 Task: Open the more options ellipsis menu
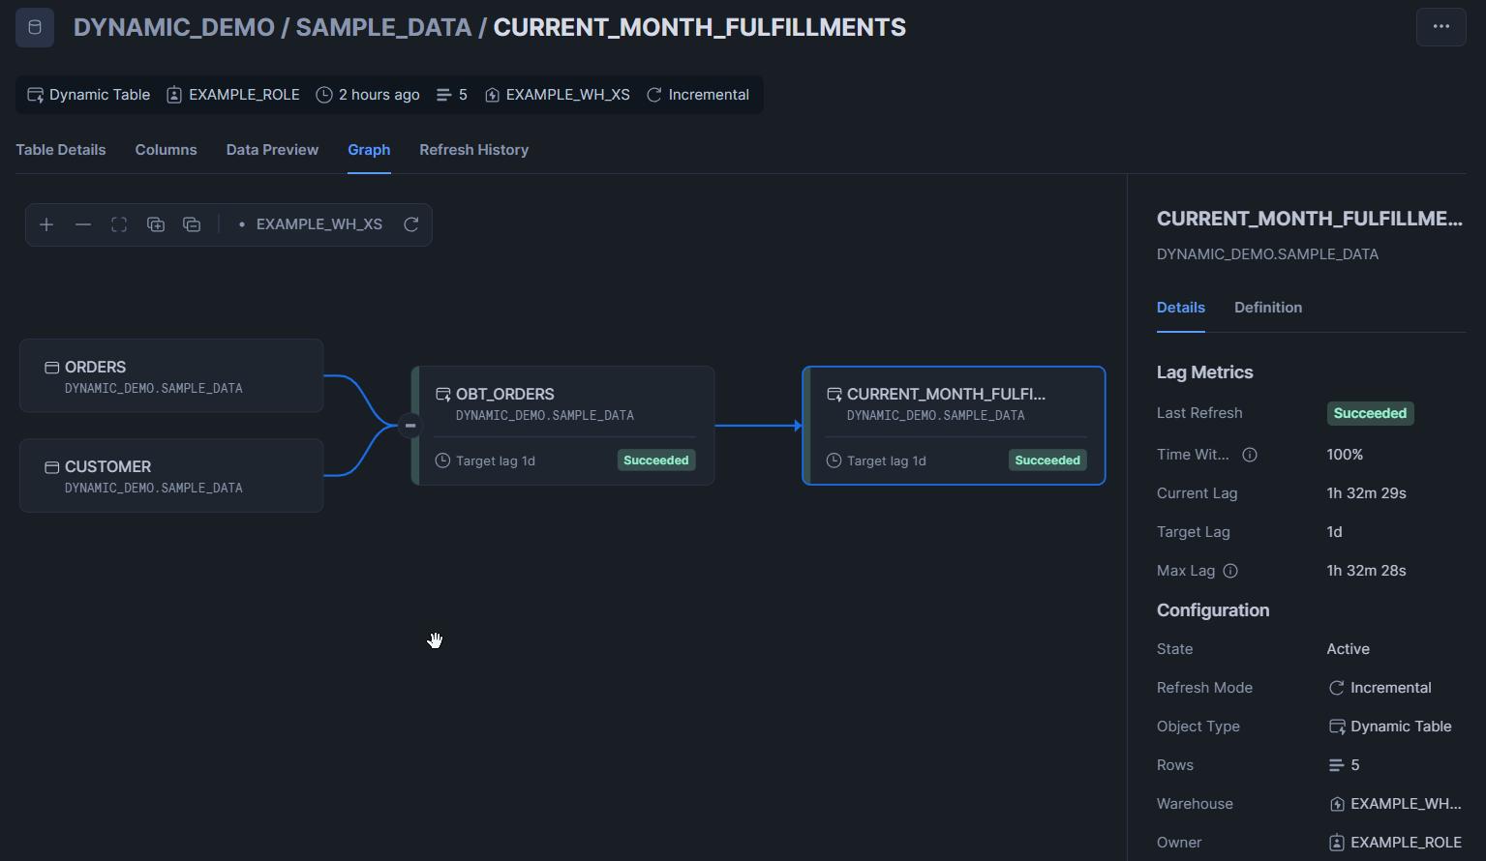point(1441,27)
